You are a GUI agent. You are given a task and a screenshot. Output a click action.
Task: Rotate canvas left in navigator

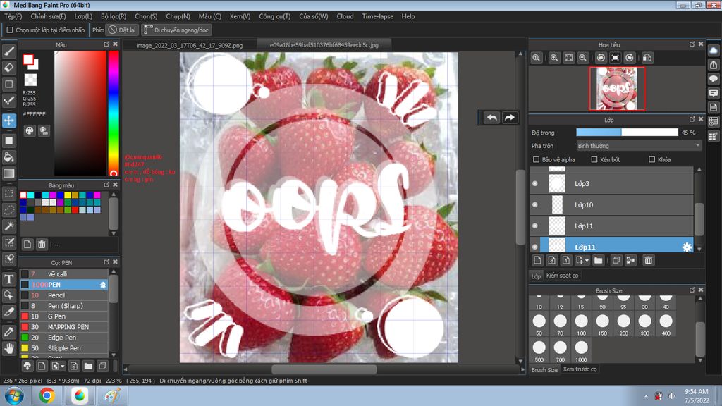pos(601,58)
